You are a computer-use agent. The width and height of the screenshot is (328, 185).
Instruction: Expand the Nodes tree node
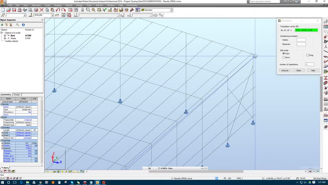tap(5, 38)
